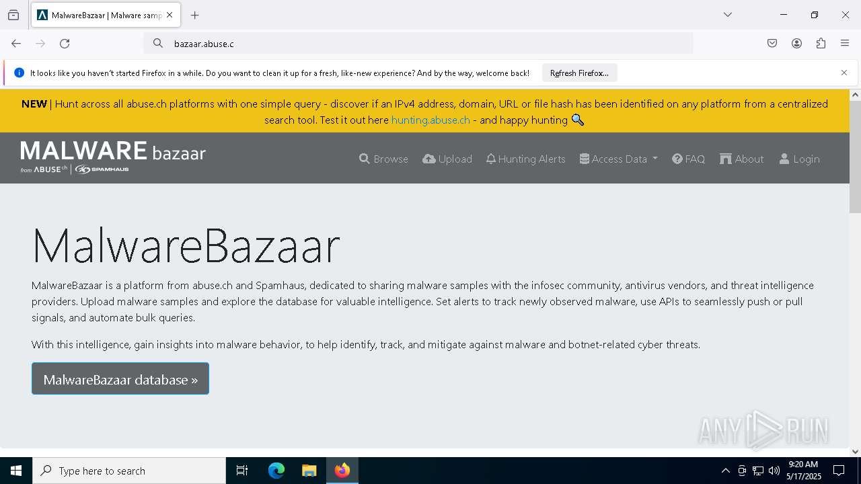Screen dimensions: 861x484
Task: Open the About menu item
Action: (x=741, y=159)
